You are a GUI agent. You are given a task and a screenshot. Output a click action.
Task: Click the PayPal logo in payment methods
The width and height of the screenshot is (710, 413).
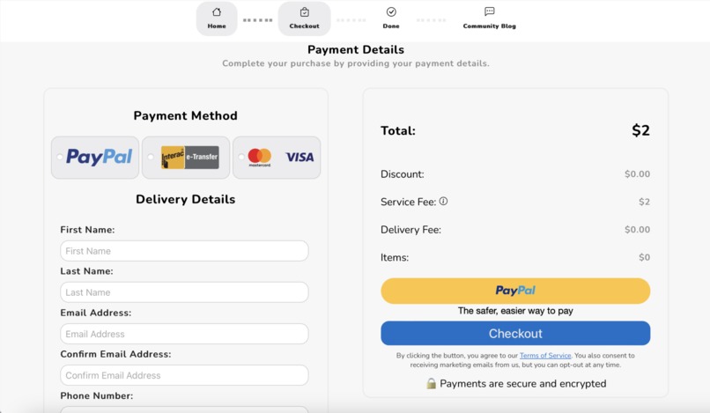100,157
